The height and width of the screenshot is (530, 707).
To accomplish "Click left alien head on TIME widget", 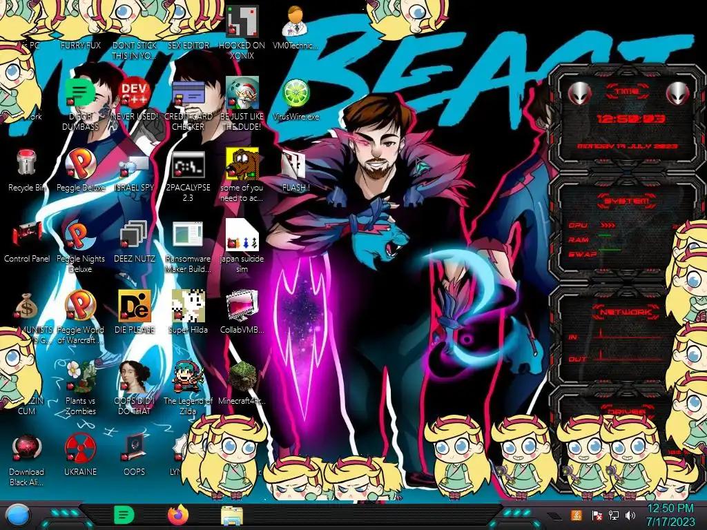I will click(x=580, y=94).
